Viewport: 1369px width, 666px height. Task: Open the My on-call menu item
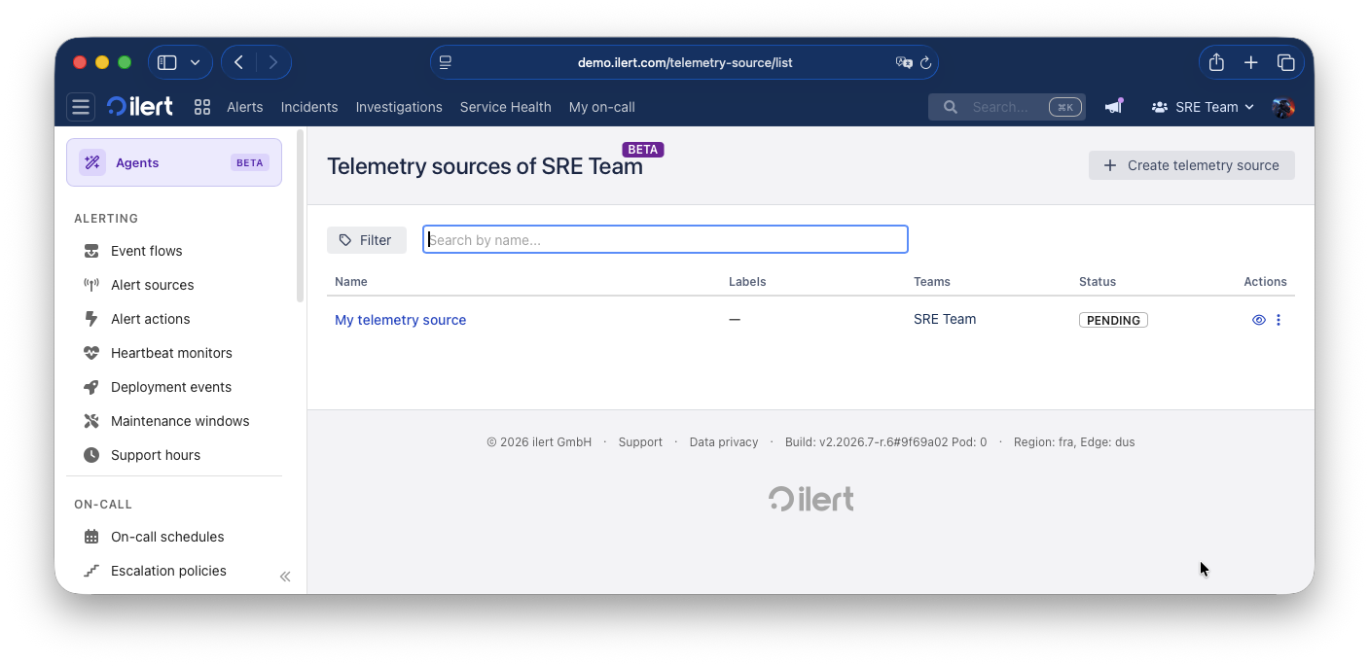[x=602, y=107]
